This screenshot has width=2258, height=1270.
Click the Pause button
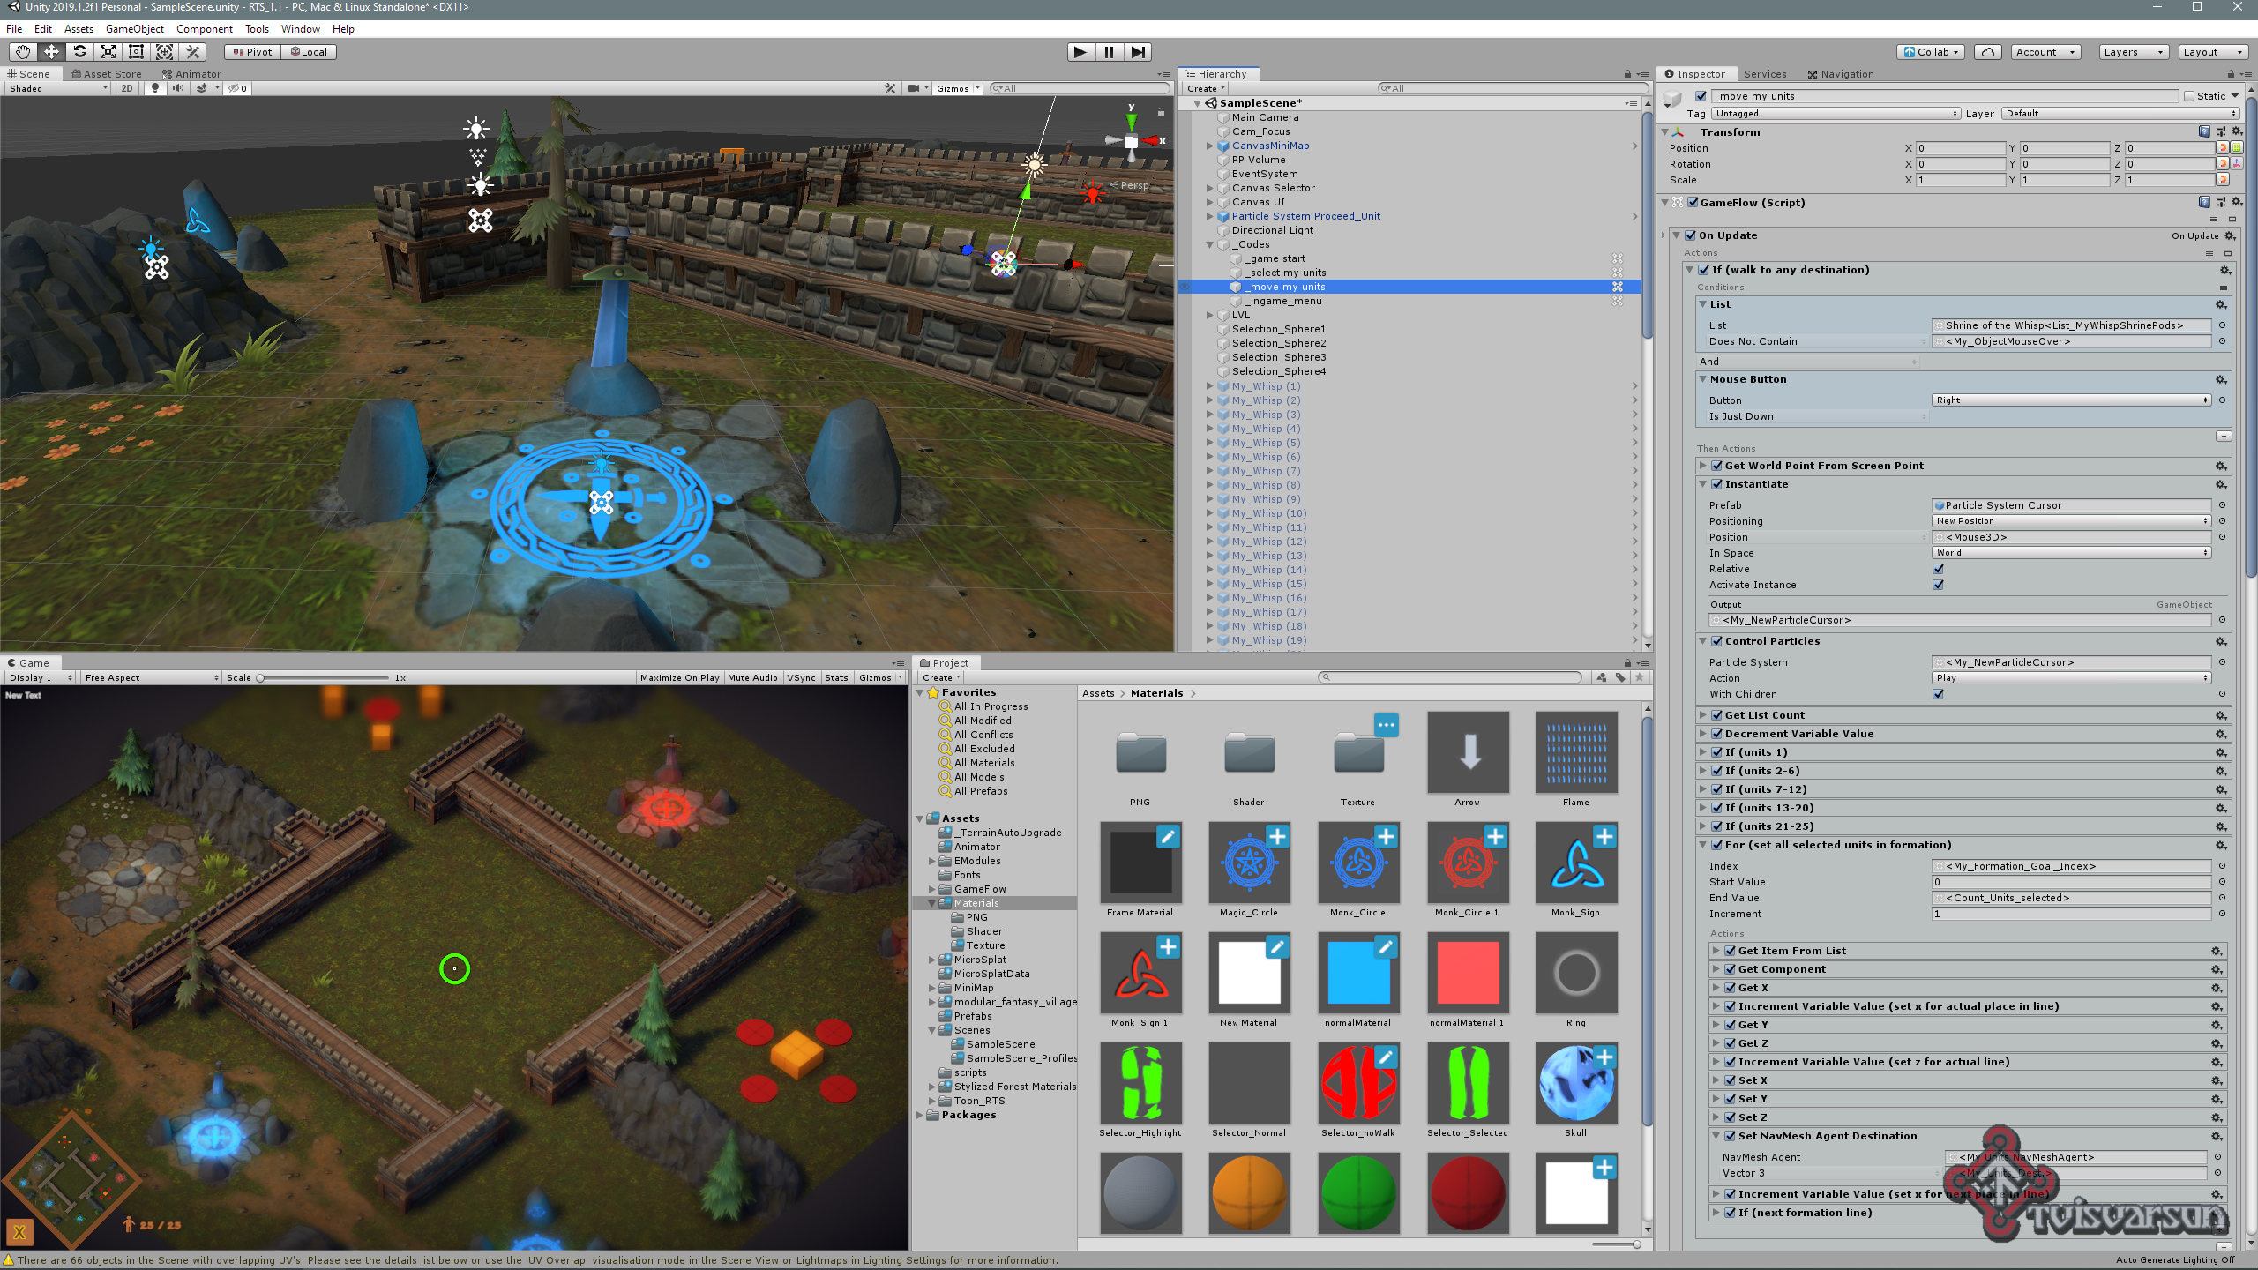(1109, 52)
